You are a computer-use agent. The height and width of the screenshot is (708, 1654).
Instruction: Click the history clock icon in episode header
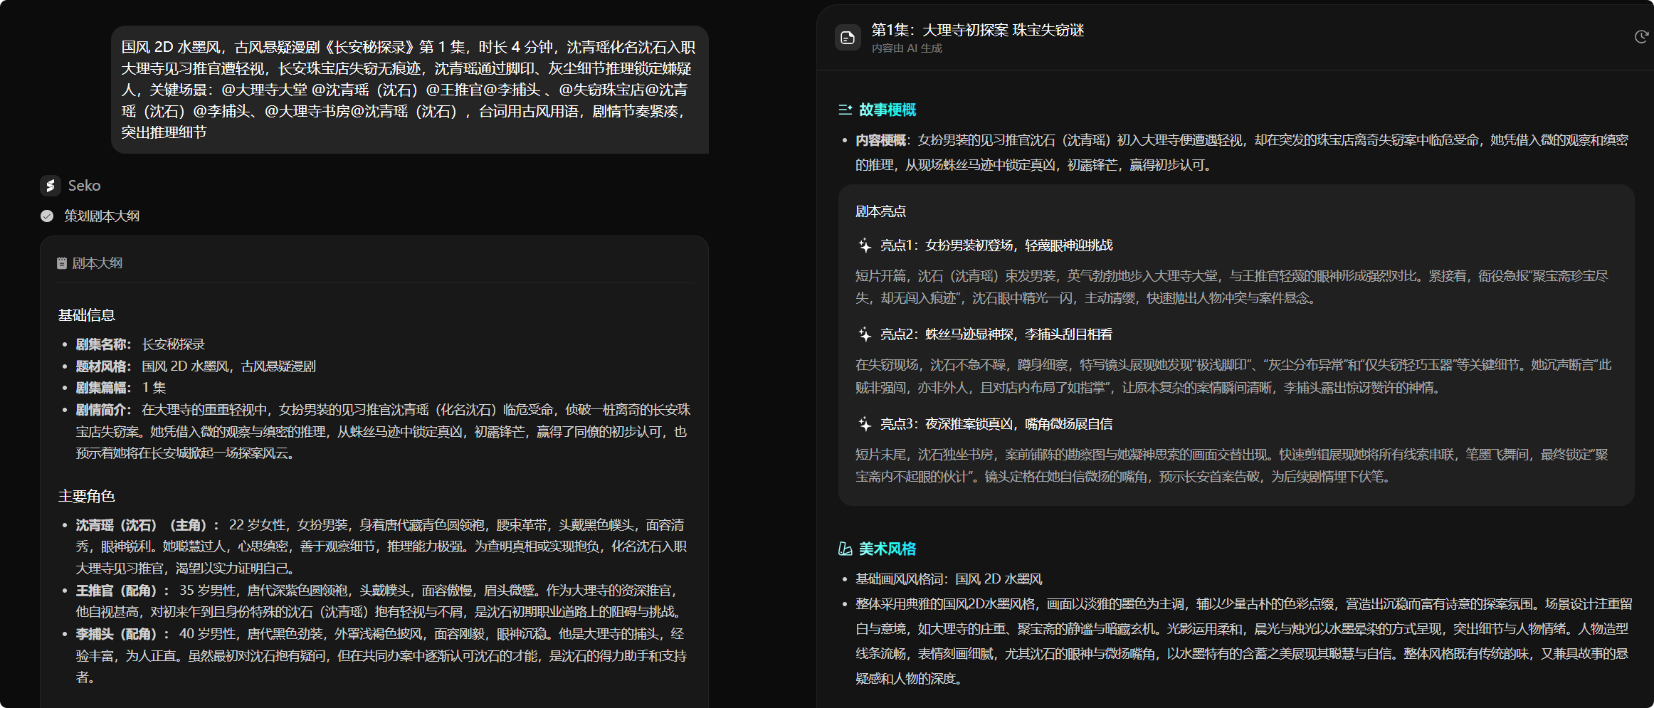(1641, 37)
